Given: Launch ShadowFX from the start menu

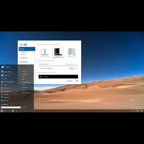Looking at the screenshot, I should [x=5, y=94].
